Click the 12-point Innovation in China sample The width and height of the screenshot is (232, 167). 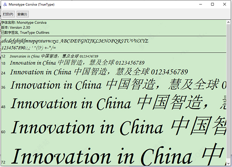[54, 56]
